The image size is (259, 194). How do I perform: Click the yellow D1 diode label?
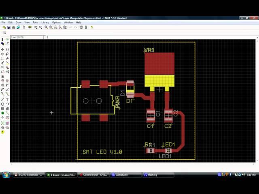(x=129, y=101)
